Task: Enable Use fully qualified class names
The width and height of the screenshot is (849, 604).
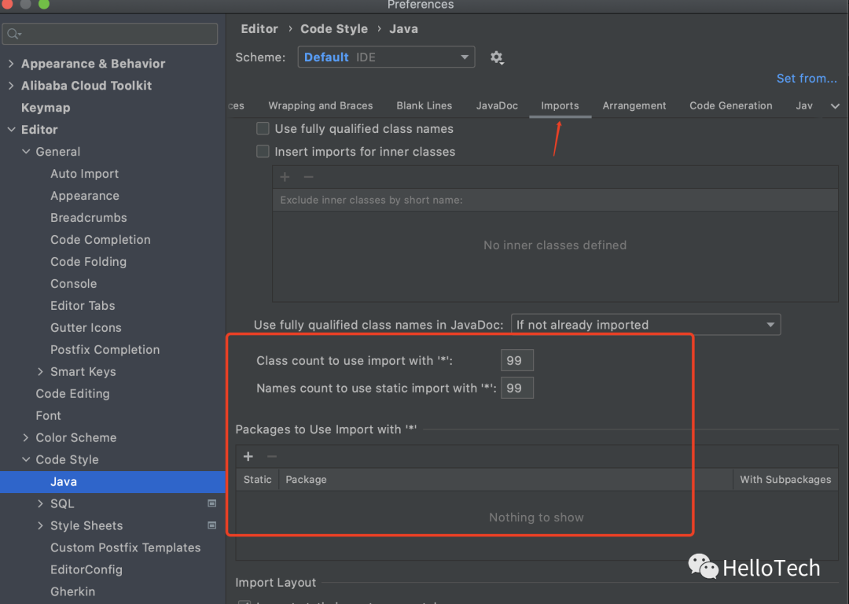Action: pos(263,129)
